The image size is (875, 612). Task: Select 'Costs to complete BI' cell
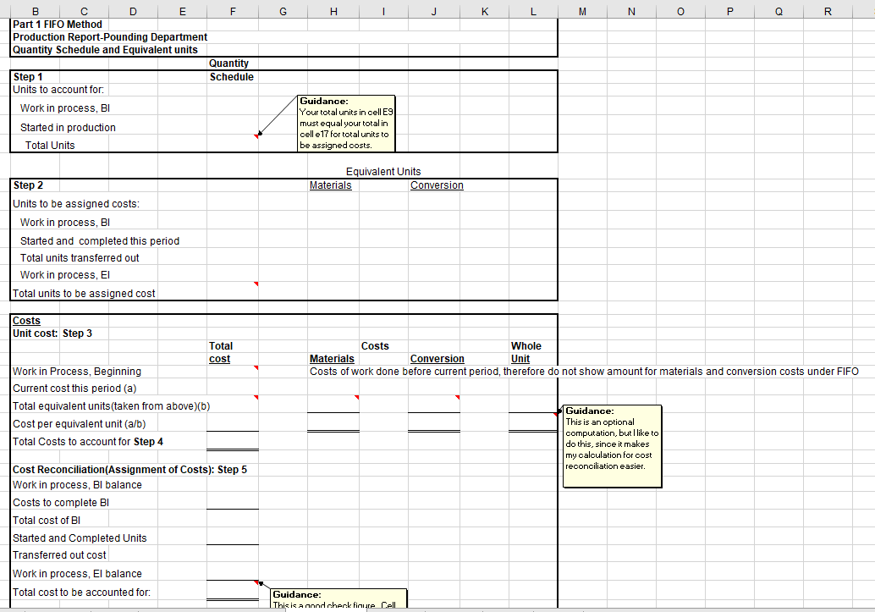click(x=61, y=503)
